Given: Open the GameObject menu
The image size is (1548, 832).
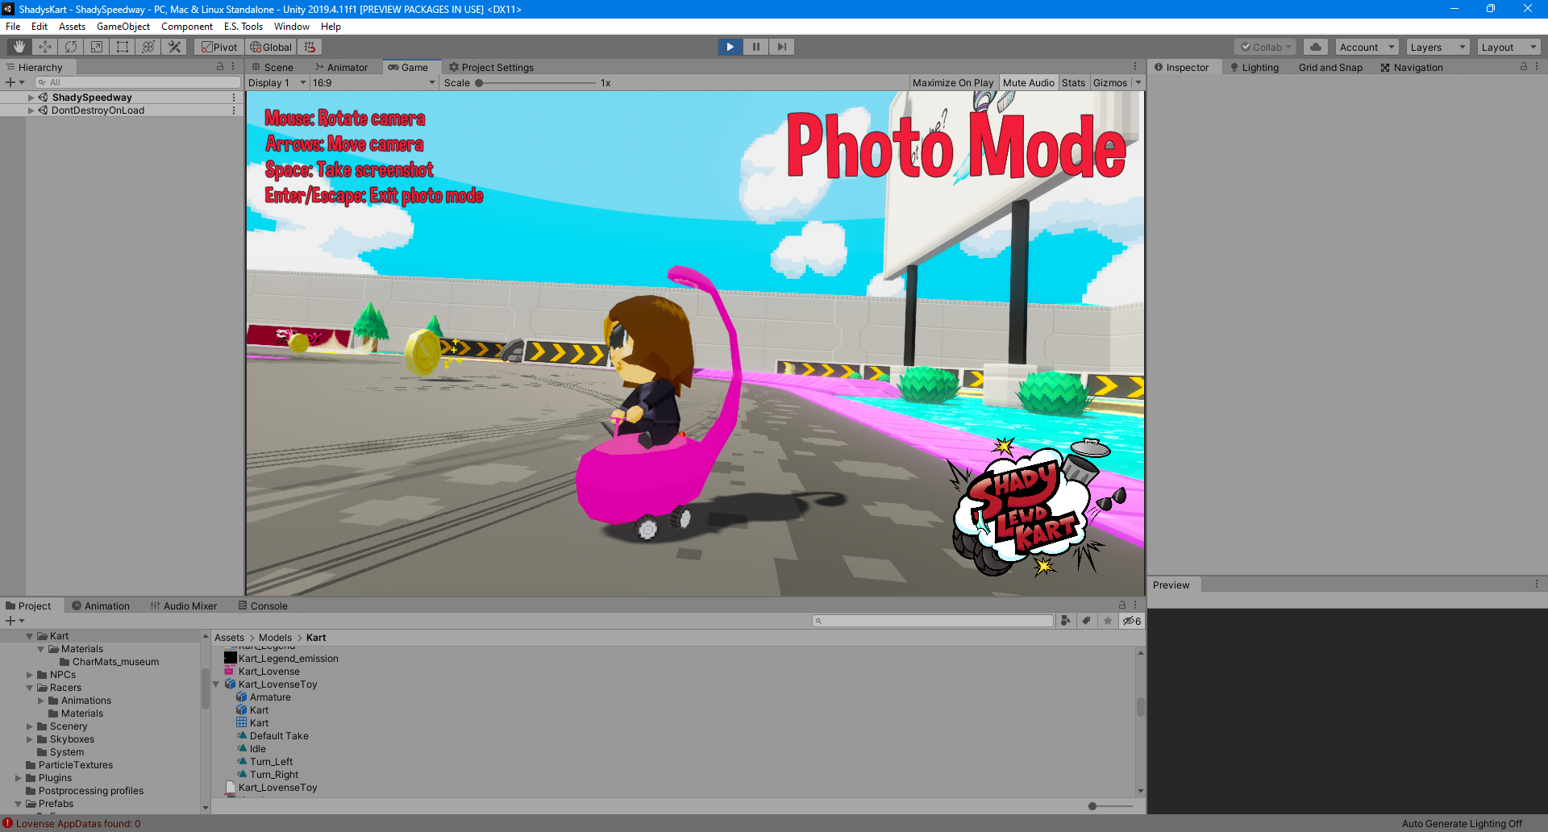Looking at the screenshot, I should 123,26.
